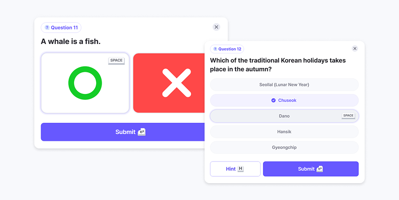399x200 pixels.
Task: Click the SPACE key badge on the O answer
Action: [116, 61]
